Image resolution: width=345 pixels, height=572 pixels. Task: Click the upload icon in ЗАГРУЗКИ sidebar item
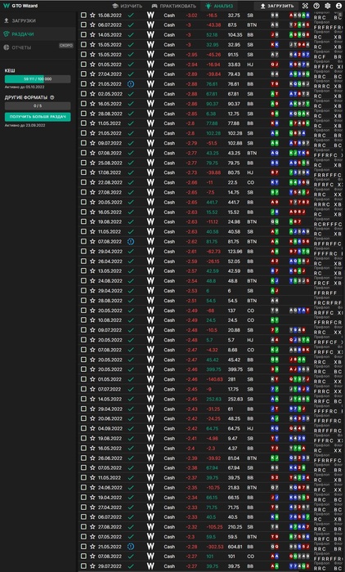click(x=7, y=20)
